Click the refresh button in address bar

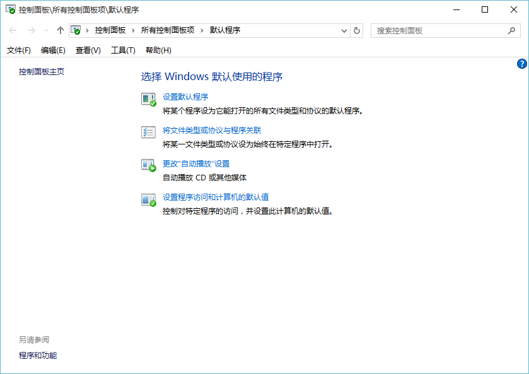point(357,30)
